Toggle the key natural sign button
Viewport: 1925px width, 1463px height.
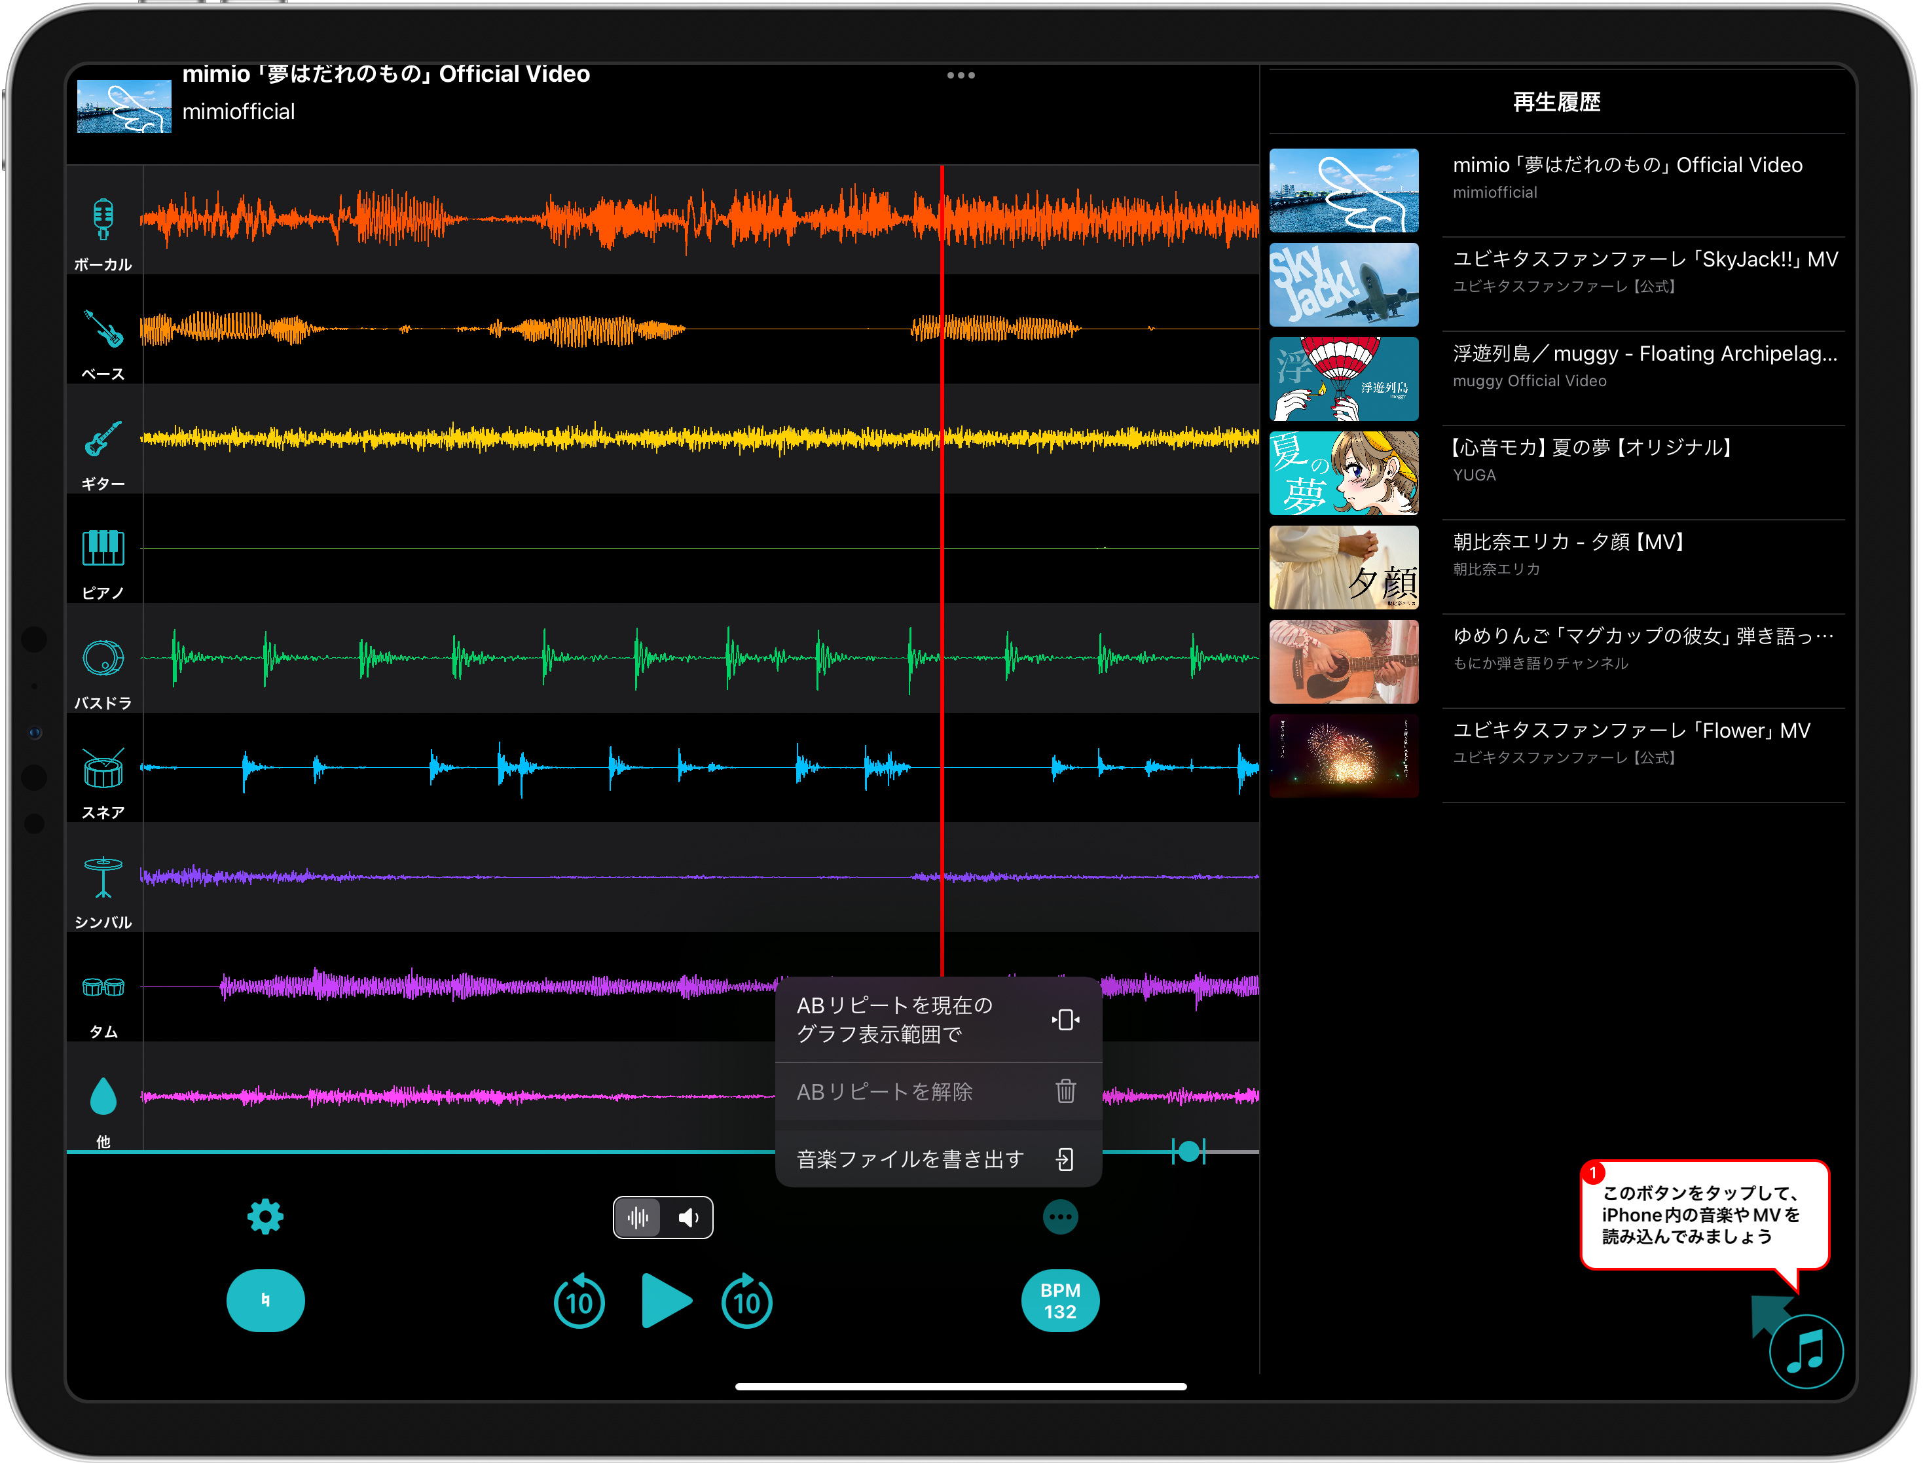pos(265,1301)
